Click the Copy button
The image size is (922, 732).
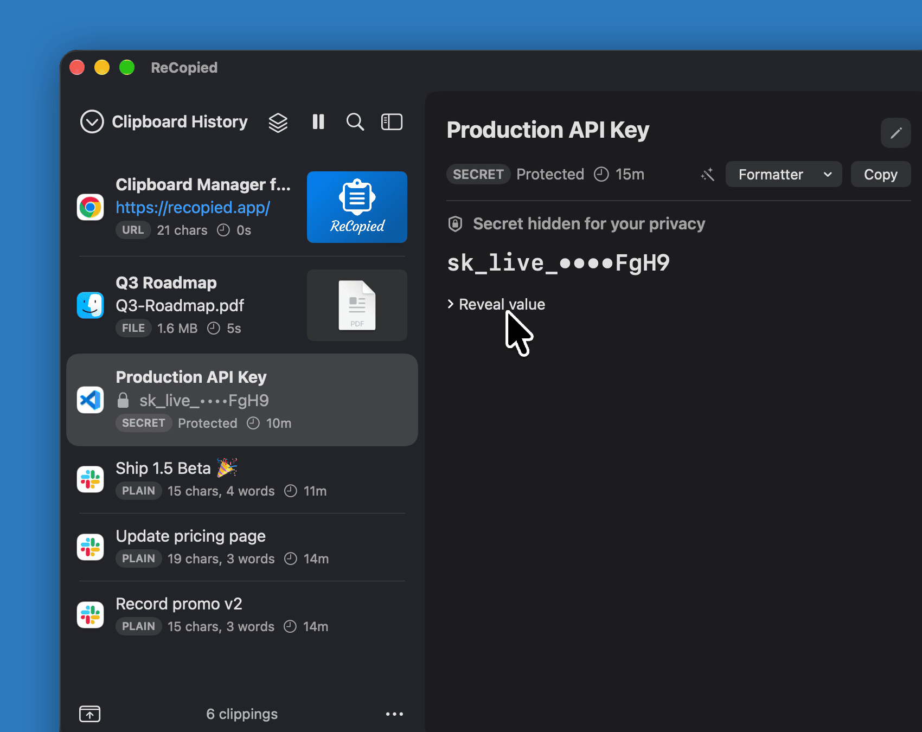click(881, 175)
